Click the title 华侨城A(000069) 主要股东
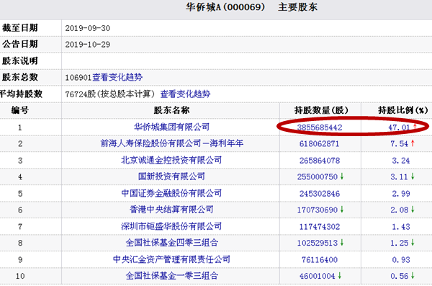The height and width of the screenshot is (286, 432). tap(251, 7)
